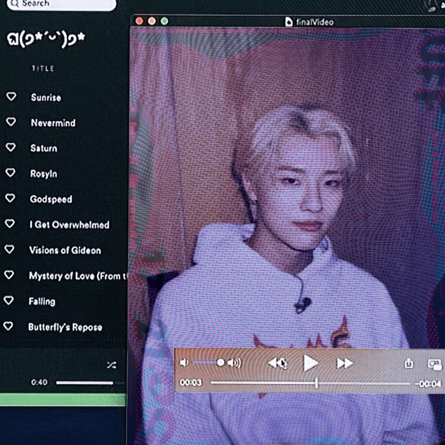
Task: Click the Search field in the music app
Action: pos(62,4)
